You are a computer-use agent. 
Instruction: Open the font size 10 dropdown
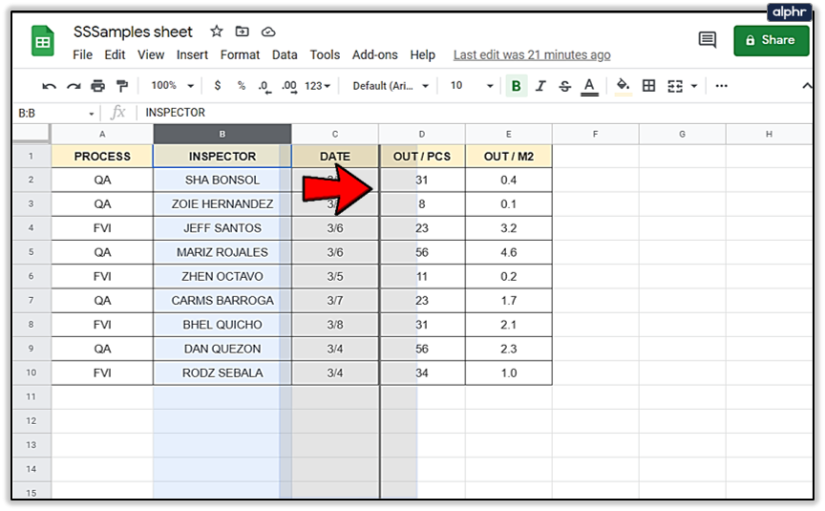click(x=472, y=86)
